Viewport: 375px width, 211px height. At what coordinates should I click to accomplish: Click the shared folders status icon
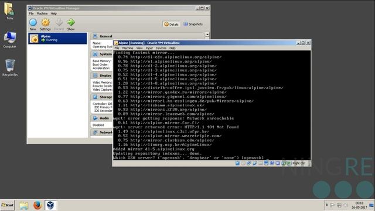(260, 163)
